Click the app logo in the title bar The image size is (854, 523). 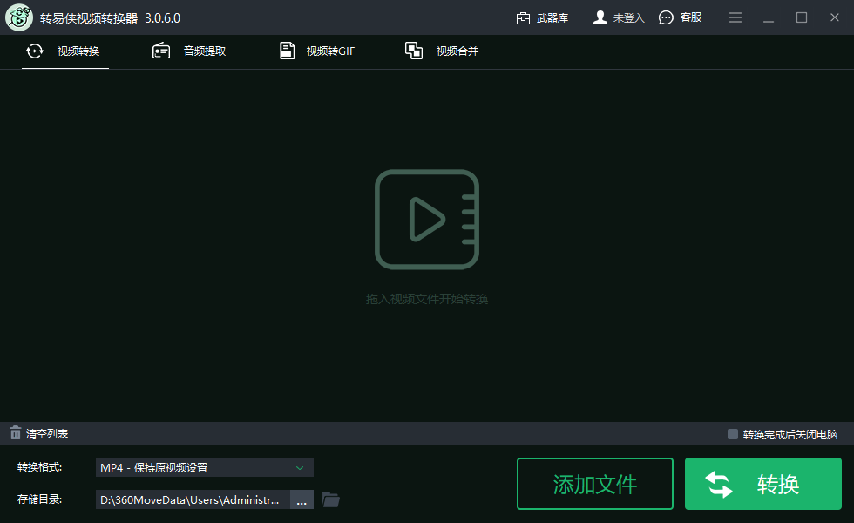tap(19, 17)
